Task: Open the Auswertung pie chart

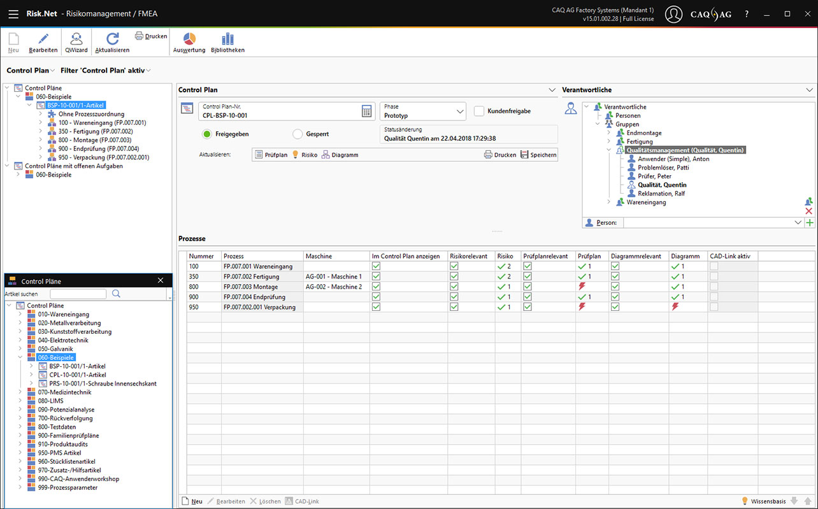Action: (x=189, y=39)
